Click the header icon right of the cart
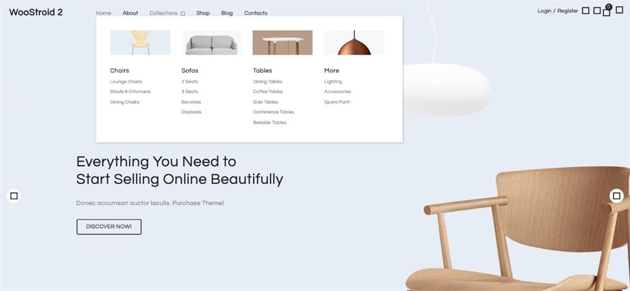 click(x=620, y=10)
